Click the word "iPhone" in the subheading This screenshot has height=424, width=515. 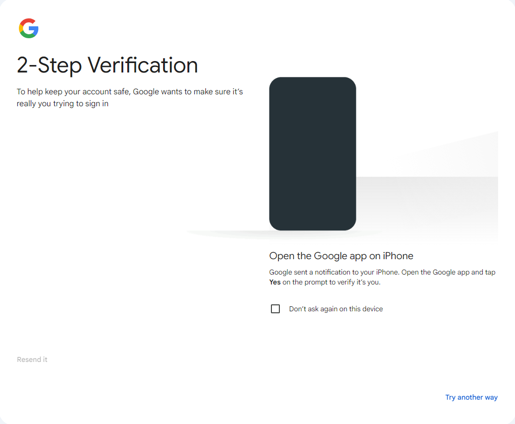[x=398, y=256]
